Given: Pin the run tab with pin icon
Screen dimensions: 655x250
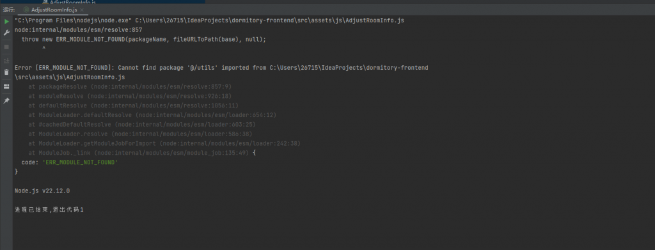Looking at the screenshot, I should (x=6, y=101).
